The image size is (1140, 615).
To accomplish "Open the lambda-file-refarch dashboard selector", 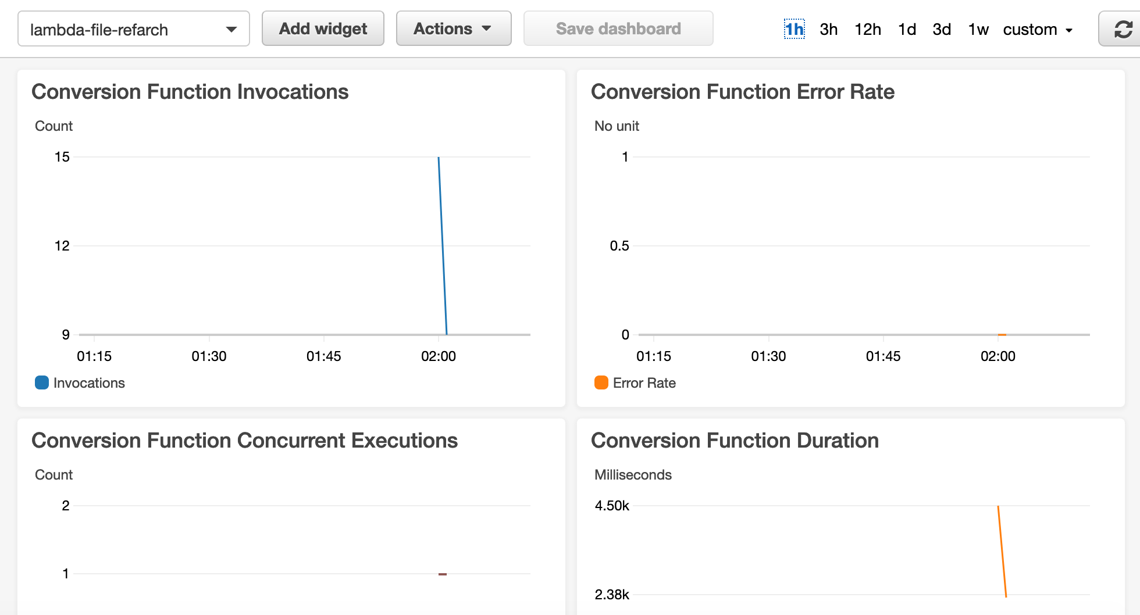I will coord(133,28).
